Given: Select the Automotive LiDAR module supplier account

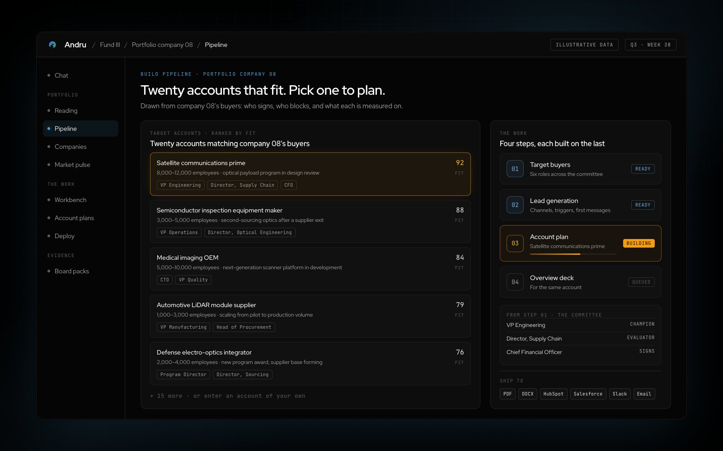Looking at the screenshot, I should coord(310,316).
